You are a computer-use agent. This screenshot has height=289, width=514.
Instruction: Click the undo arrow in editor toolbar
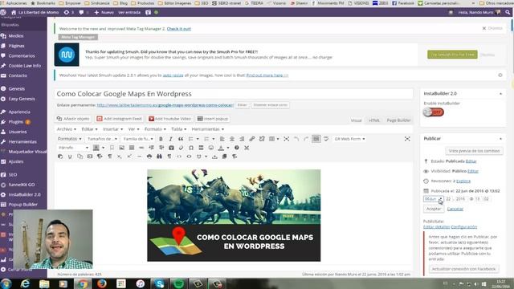tap(296, 139)
